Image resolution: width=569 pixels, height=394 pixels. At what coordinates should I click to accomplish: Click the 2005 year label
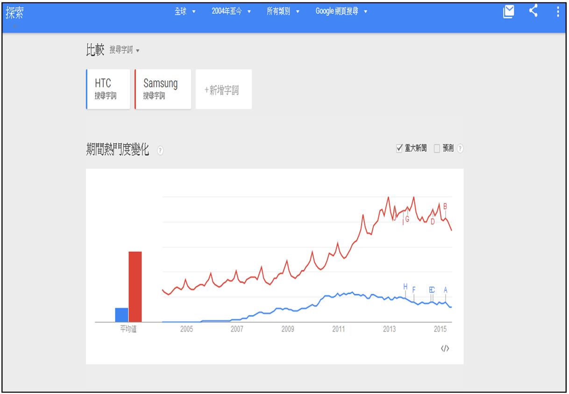click(186, 330)
